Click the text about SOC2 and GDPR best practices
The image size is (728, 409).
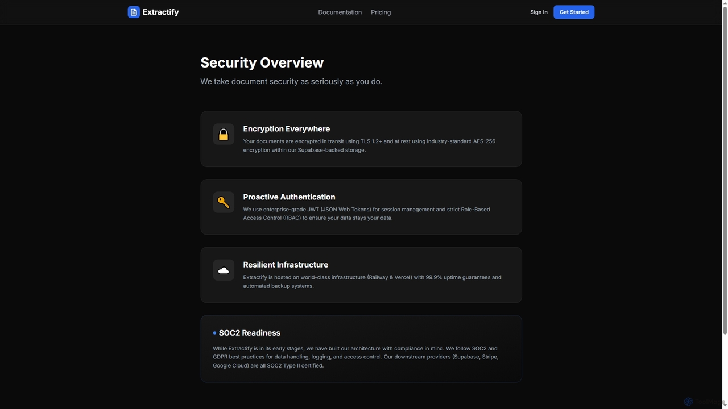[x=355, y=357]
